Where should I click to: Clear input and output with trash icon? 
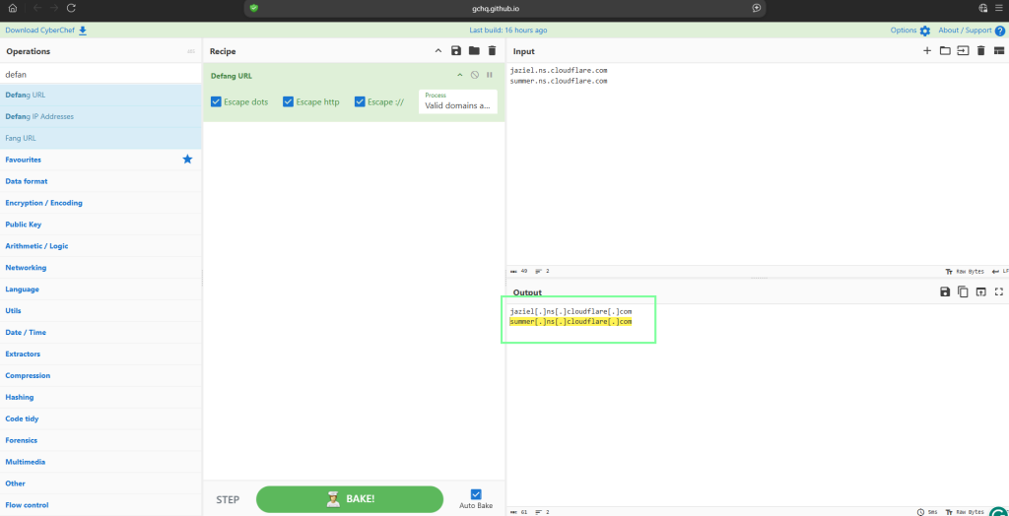[x=980, y=50]
